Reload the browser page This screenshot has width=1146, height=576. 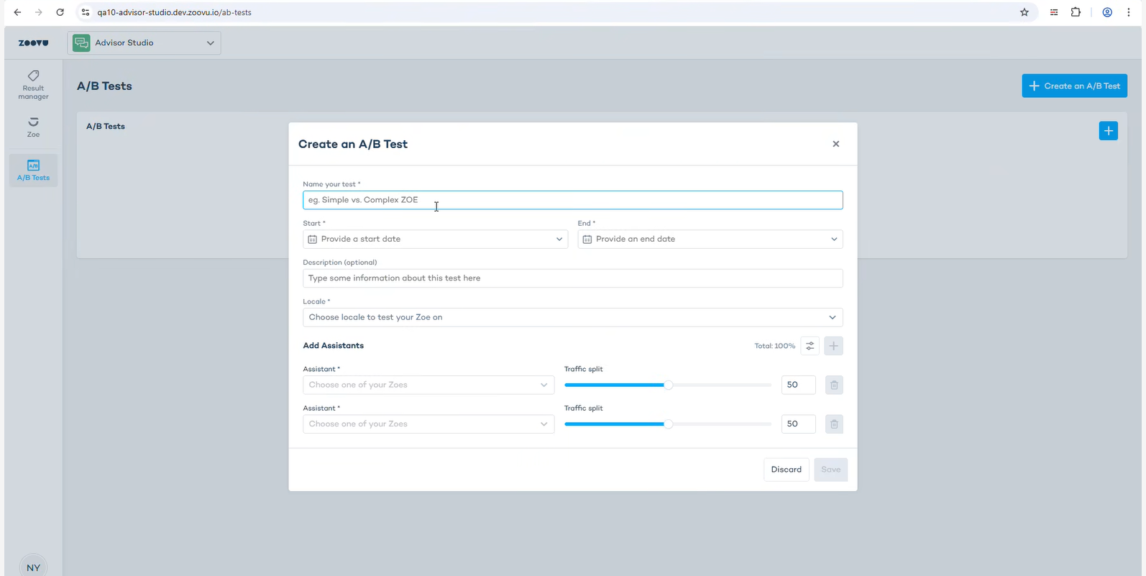(x=60, y=12)
